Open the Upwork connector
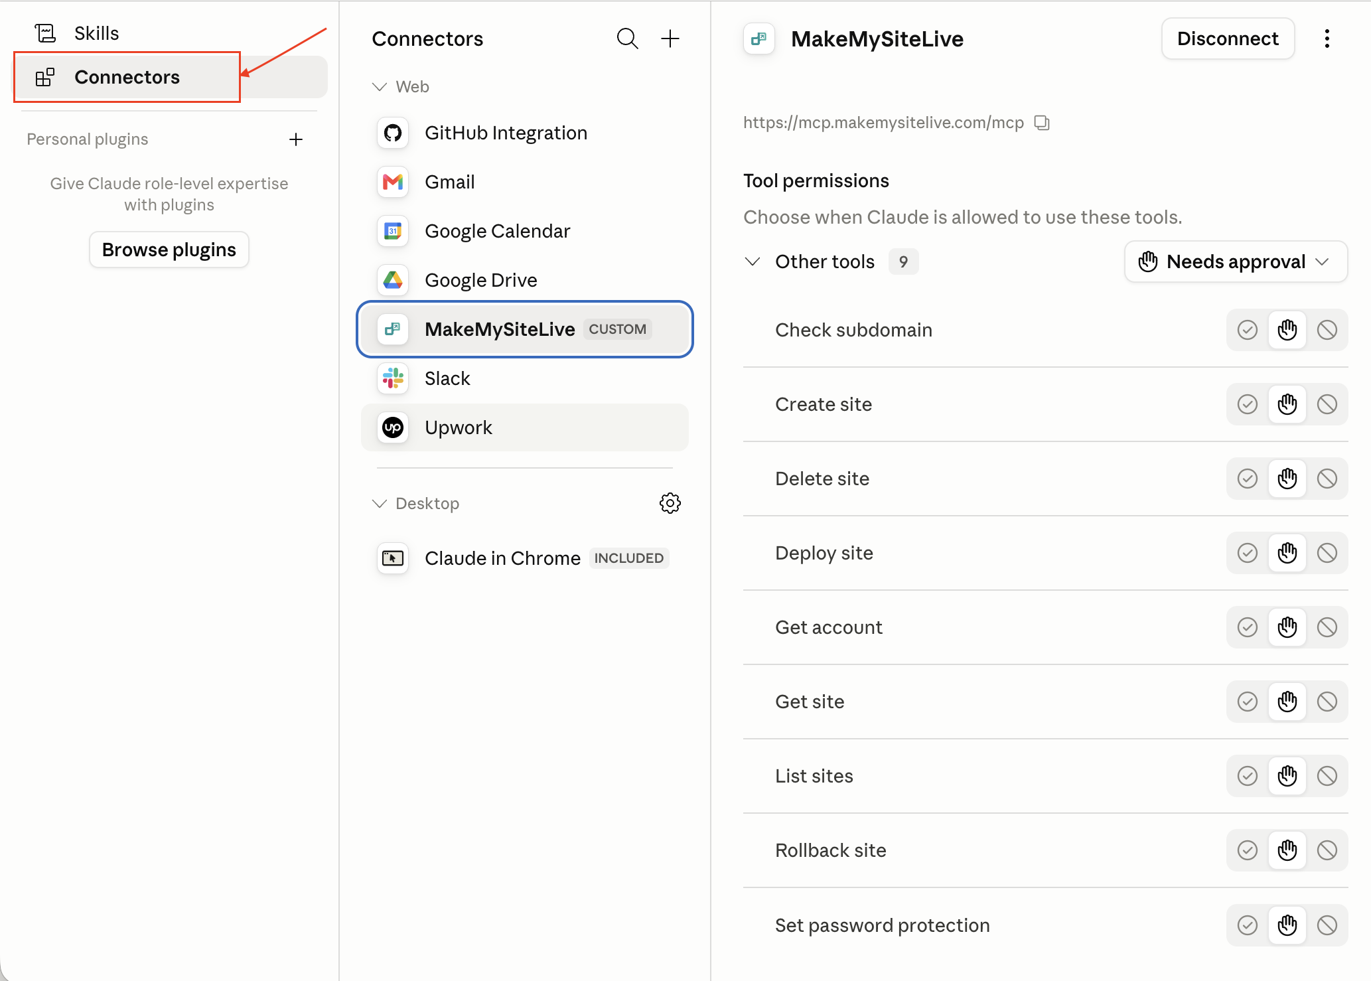 [524, 427]
